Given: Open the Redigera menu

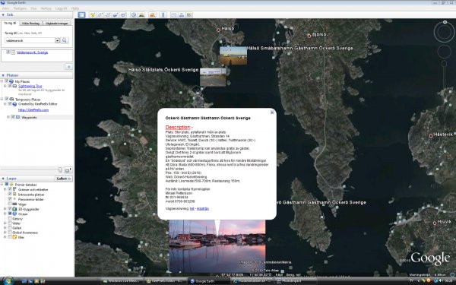Looking at the screenshot, I should pyautogui.click(x=20, y=8).
